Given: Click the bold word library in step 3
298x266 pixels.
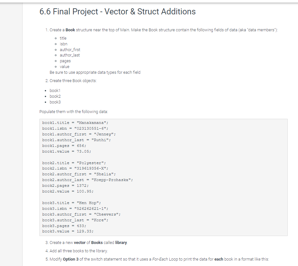Looking at the screenshot, I should pyautogui.click(x=121, y=243).
